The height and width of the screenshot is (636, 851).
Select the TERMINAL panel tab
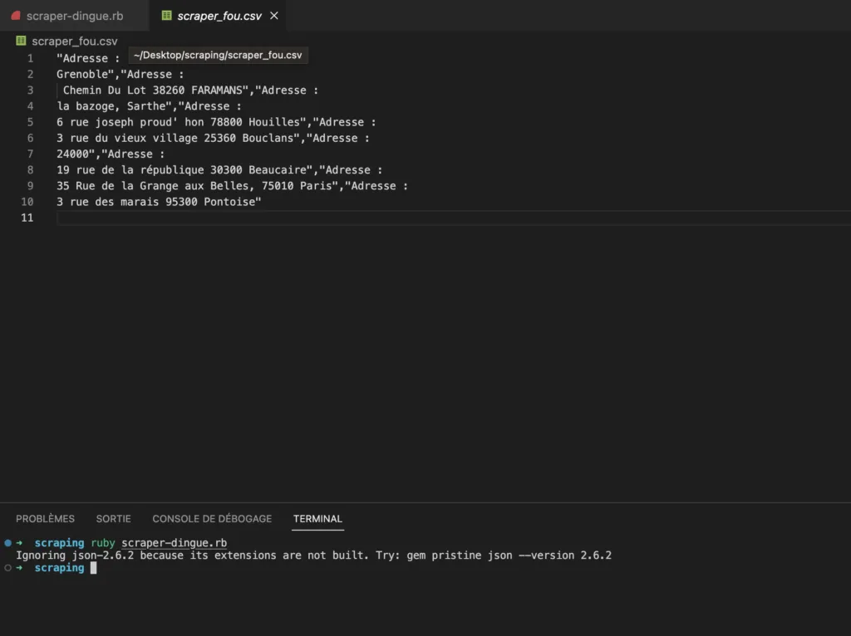click(x=317, y=519)
